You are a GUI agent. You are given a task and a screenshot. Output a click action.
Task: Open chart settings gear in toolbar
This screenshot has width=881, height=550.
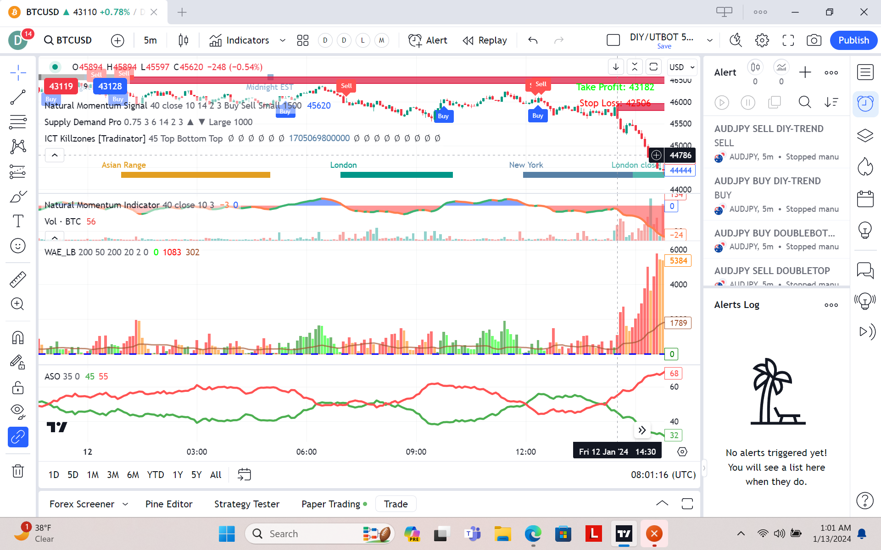point(762,40)
